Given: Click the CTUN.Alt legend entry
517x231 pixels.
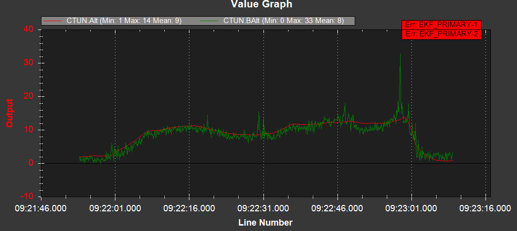Looking at the screenshot, I should [112, 21].
